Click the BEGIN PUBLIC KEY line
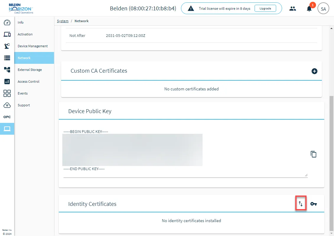Viewport: 334px width, 236px height. click(86, 132)
